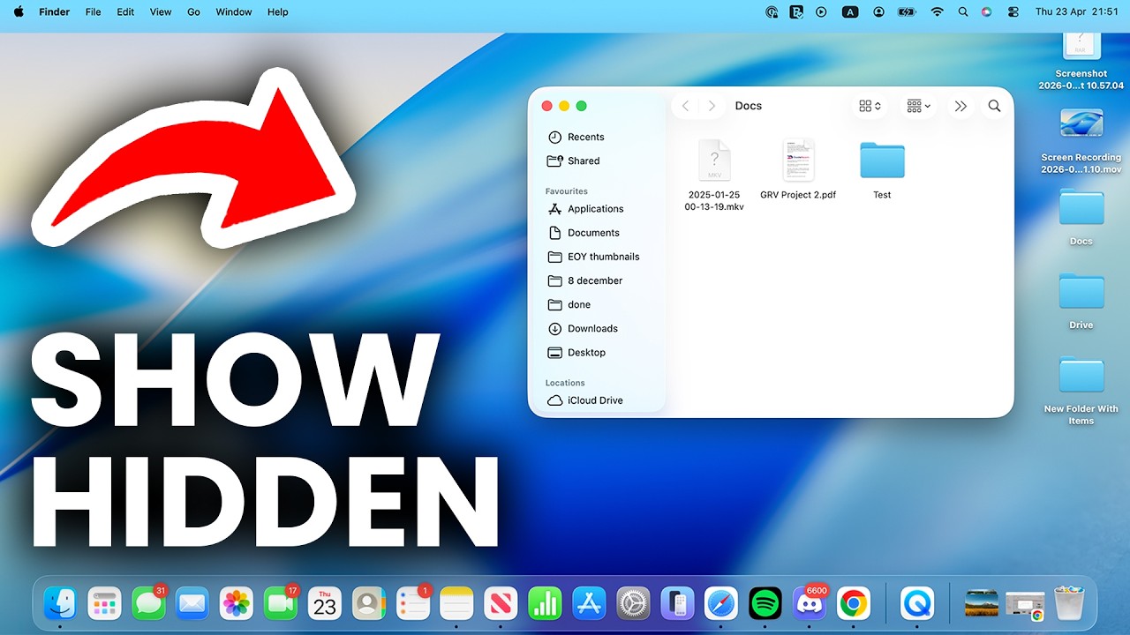1130x635 pixels.
Task: Open Google Chrome from the Dock
Action: 854,603
